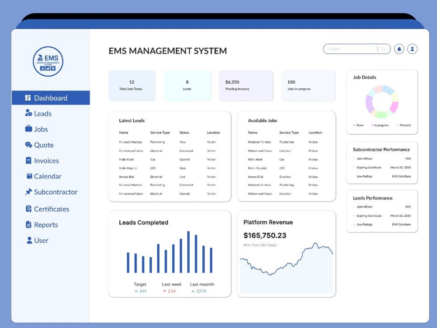Screen dimensions: 437x328
Task: Click the Calendar icon in sidebar
Action: pos(29,176)
